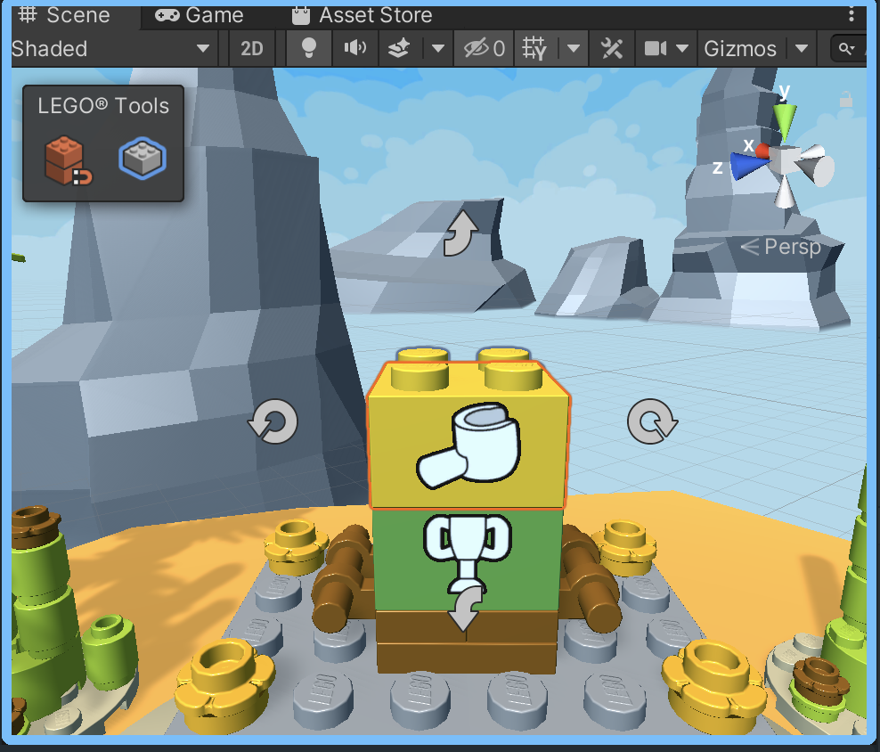Toggle scene effects (skybox, fog) button
The width and height of the screenshot is (880, 752).
point(400,49)
